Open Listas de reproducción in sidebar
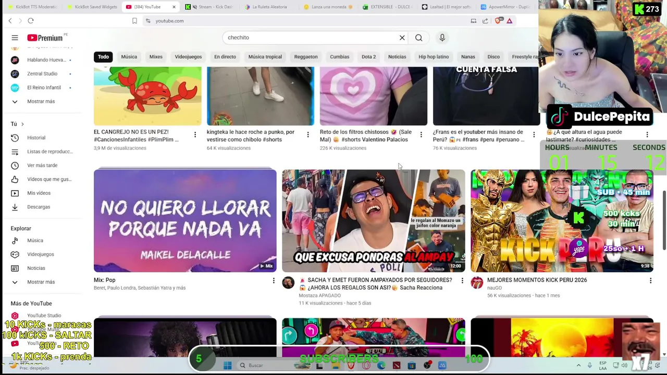Image resolution: width=667 pixels, height=375 pixels. (x=42, y=152)
